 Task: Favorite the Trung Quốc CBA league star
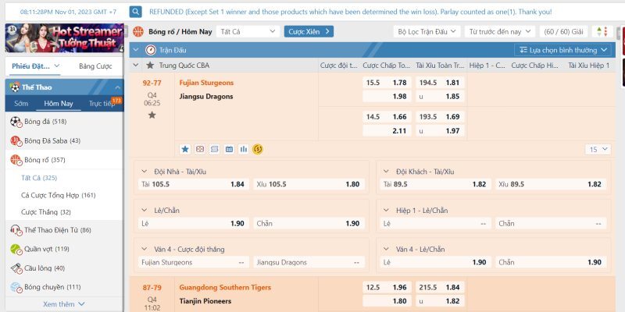click(150, 66)
